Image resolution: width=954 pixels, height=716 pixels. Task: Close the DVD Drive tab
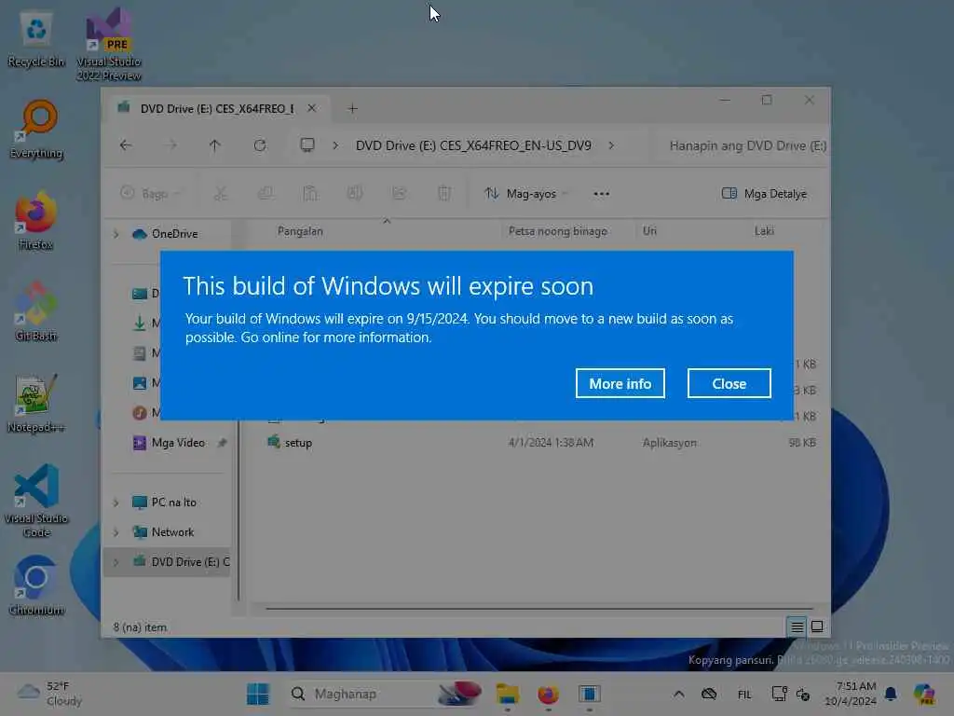tap(311, 108)
